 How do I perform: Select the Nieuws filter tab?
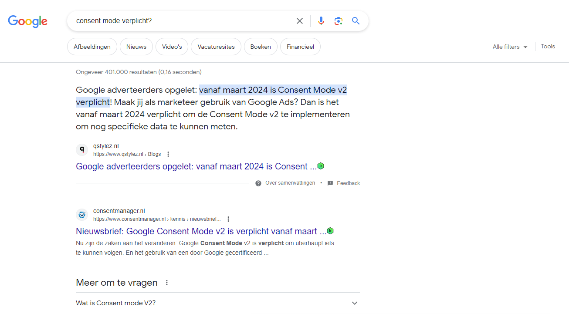point(136,47)
